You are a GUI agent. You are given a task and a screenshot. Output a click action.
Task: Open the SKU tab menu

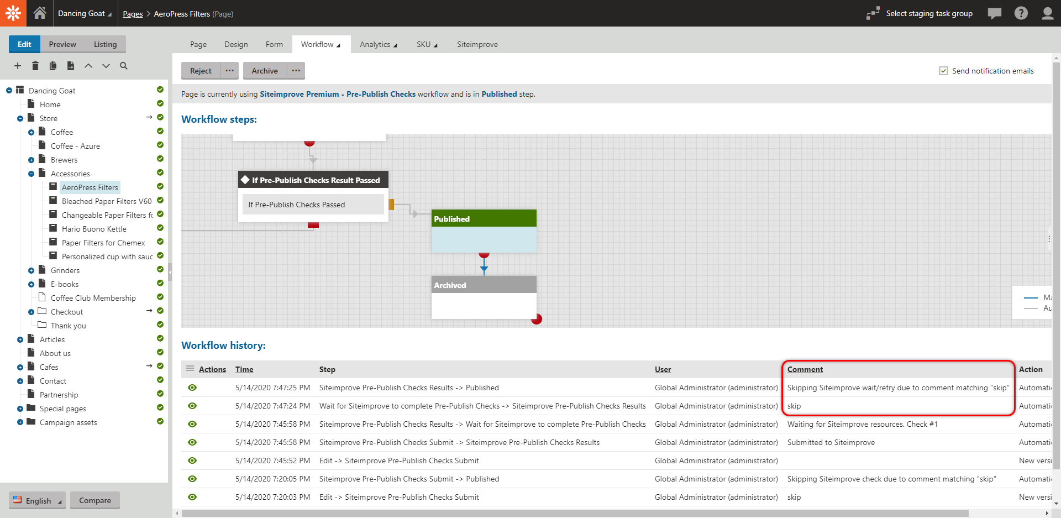pyautogui.click(x=427, y=44)
